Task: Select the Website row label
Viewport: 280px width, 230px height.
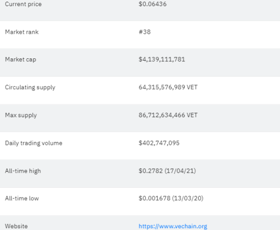Action: 16,226
